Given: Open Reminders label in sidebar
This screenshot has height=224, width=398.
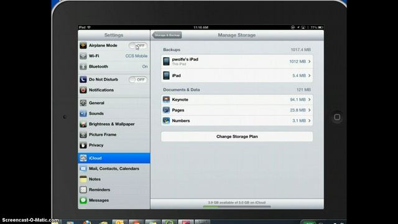Looking at the screenshot, I should click(x=99, y=190).
